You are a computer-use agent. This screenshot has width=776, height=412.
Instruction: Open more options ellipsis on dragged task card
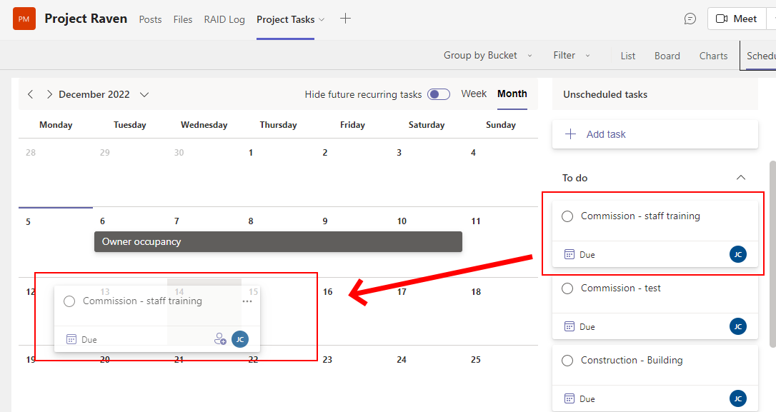click(247, 301)
